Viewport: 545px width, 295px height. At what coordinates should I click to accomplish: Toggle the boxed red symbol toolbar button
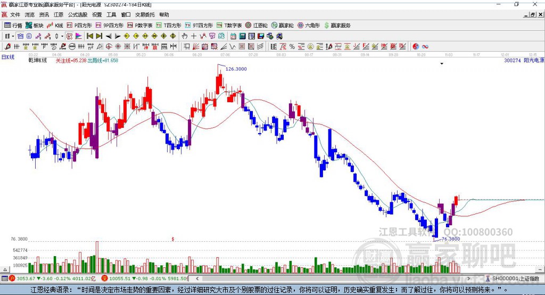pyautogui.click(x=70, y=36)
